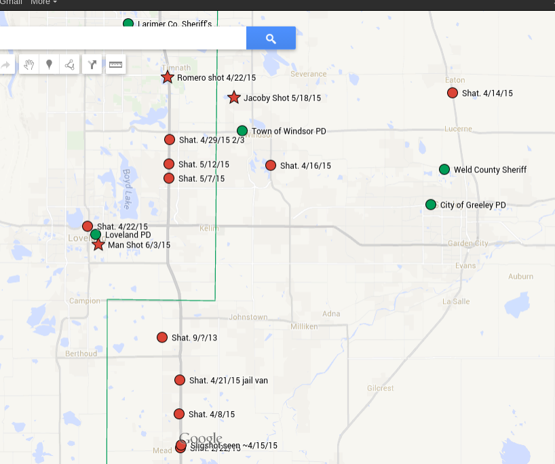Click the Romero shot 4/22/15 star marker
Image resolution: width=555 pixels, height=464 pixels.
pyautogui.click(x=168, y=77)
